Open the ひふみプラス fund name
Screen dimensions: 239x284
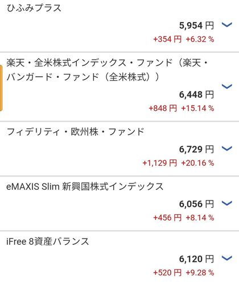34,8
